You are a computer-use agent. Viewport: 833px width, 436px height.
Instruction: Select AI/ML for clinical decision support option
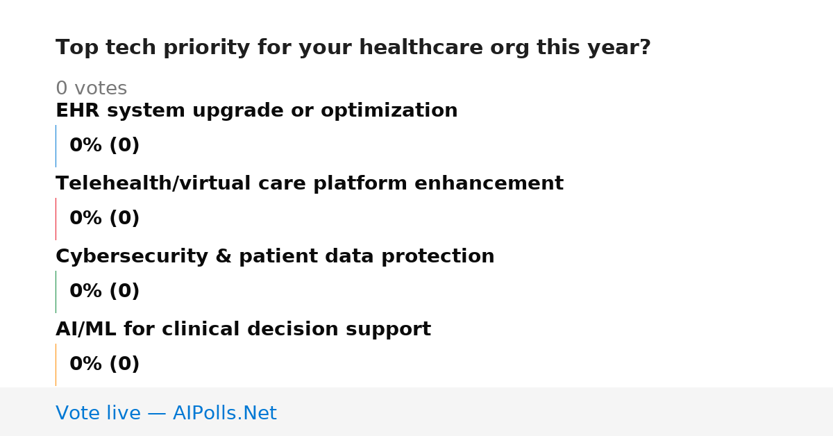243,330
